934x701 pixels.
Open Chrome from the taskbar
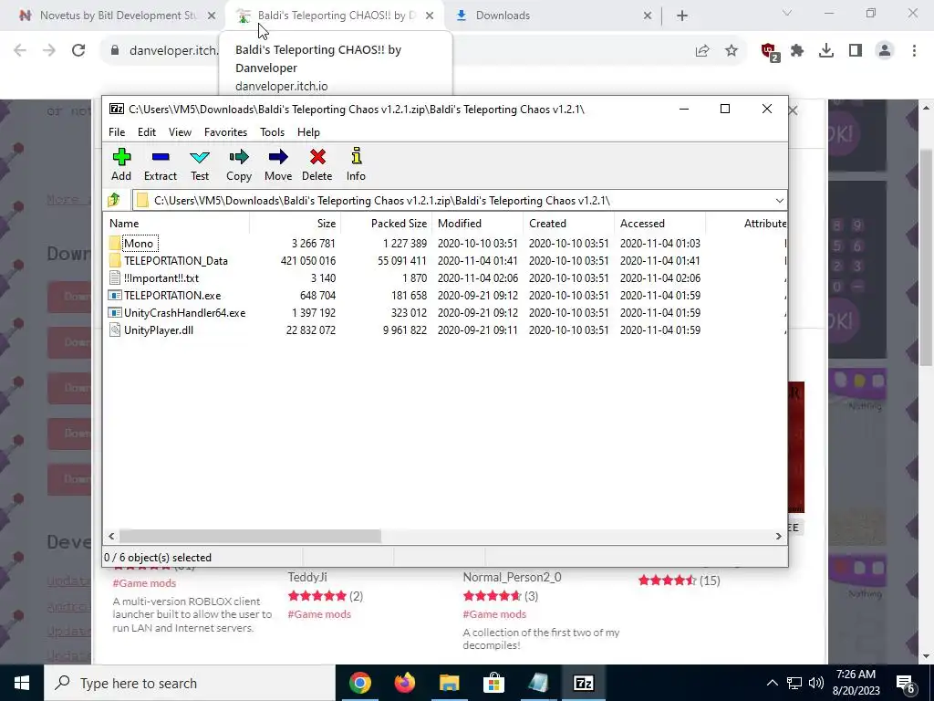pos(360,683)
